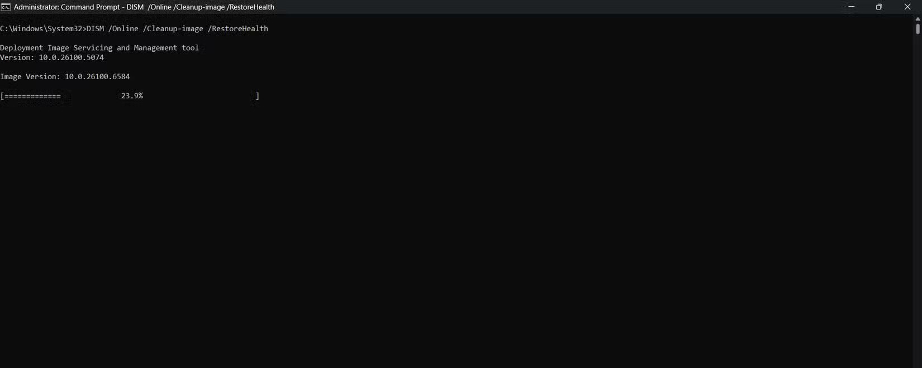Click the /RestoreHealth argument text
The image size is (922, 368).
(x=238, y=28)
